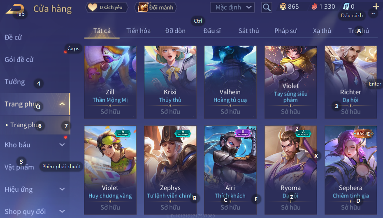The width and height of the screenshot is (383, 218).
Task: Click the red gem icon showing 1 330
Action: click(x=314, y=7)
